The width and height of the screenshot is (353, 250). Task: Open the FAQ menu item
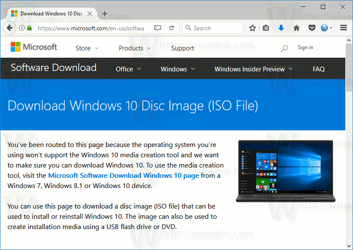click(x=318, y=69)
